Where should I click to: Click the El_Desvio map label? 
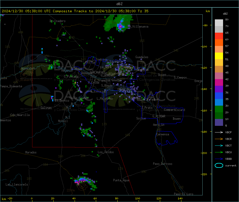click(x=62, y=101)
